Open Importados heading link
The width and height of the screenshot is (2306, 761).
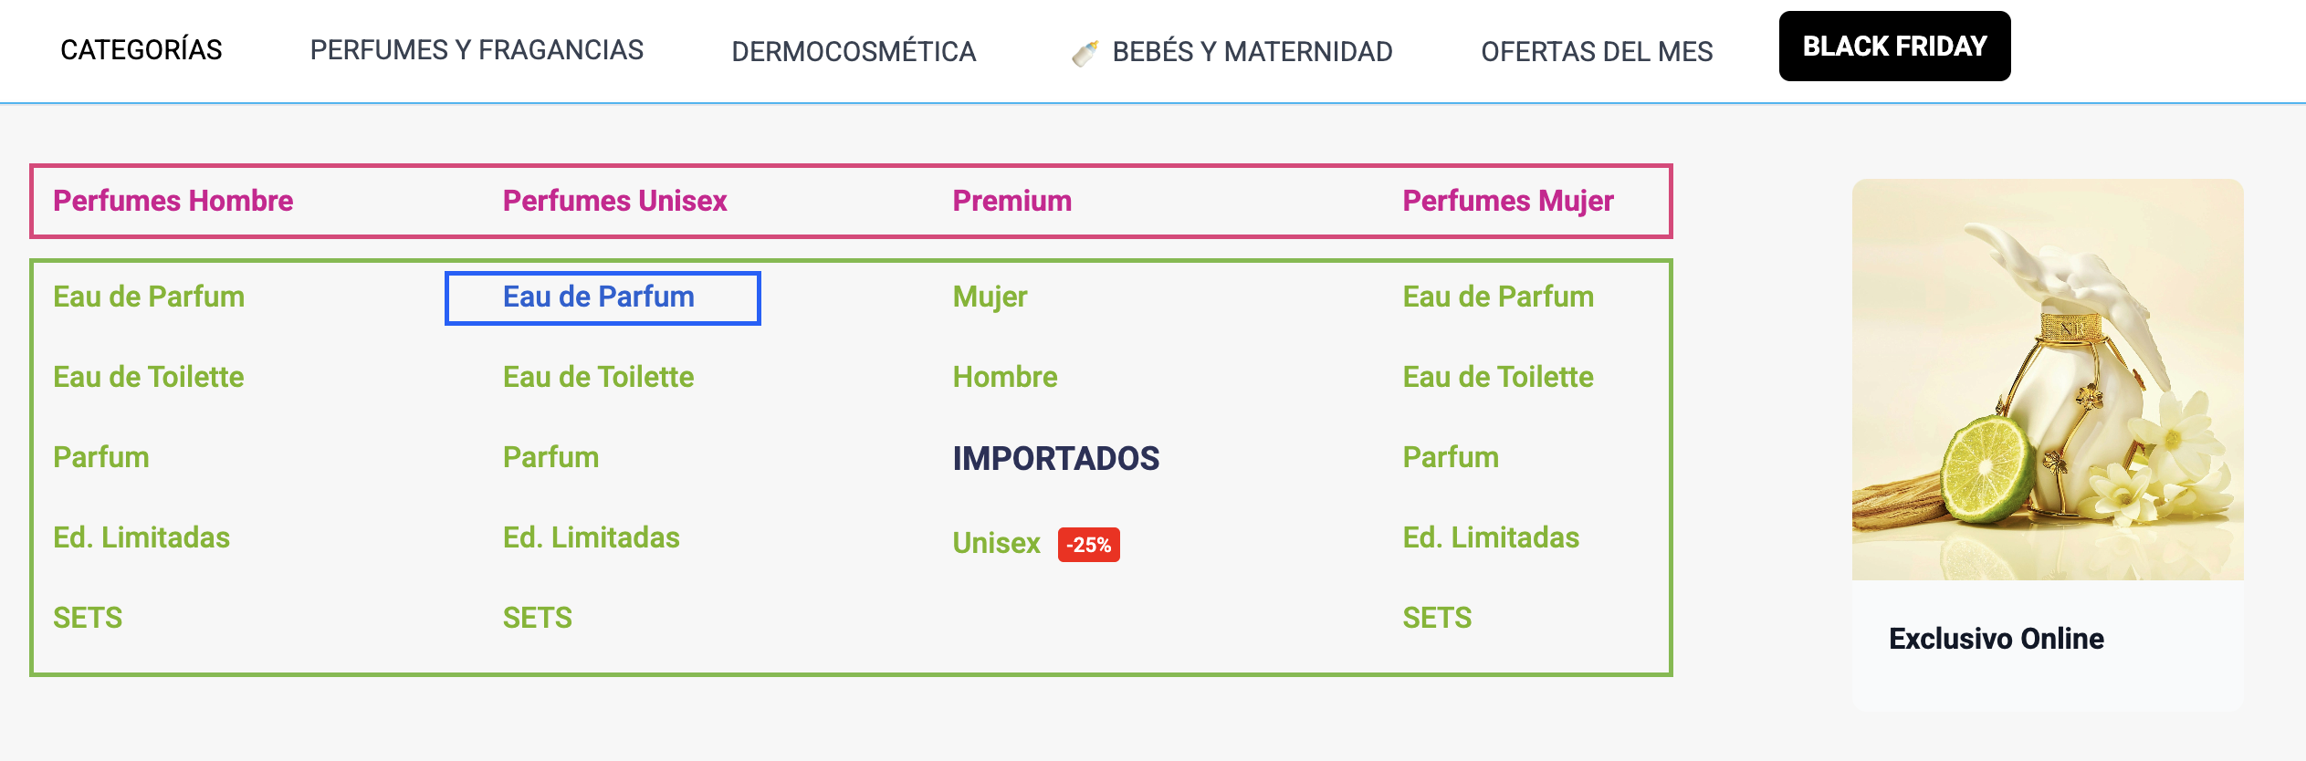(1055, 458)
